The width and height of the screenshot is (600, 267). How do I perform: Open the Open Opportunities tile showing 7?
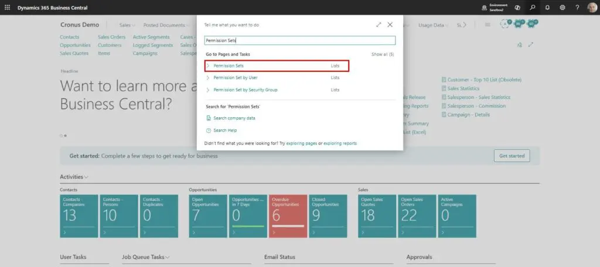(x=208, y=216)
